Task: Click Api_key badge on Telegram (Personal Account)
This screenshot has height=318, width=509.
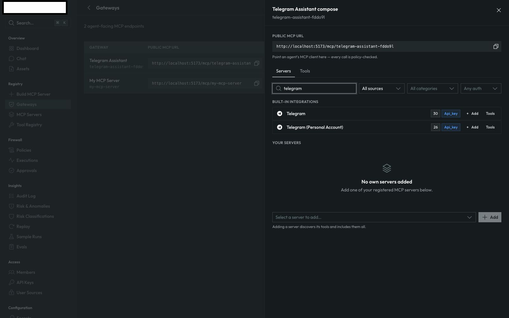Action: pyautogui.click(x=451, y=127)
